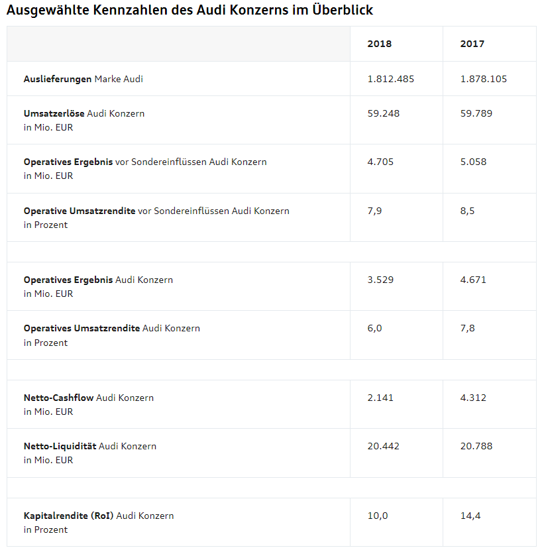Select the 3.529 operating result value
The width and height of the screenshot is (542, 558).
380,280
